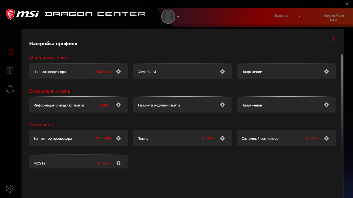Open gear settings for Частота процессора
This screenshot has width=353, height=198.
pyautogui.click(x=118, y=71)
